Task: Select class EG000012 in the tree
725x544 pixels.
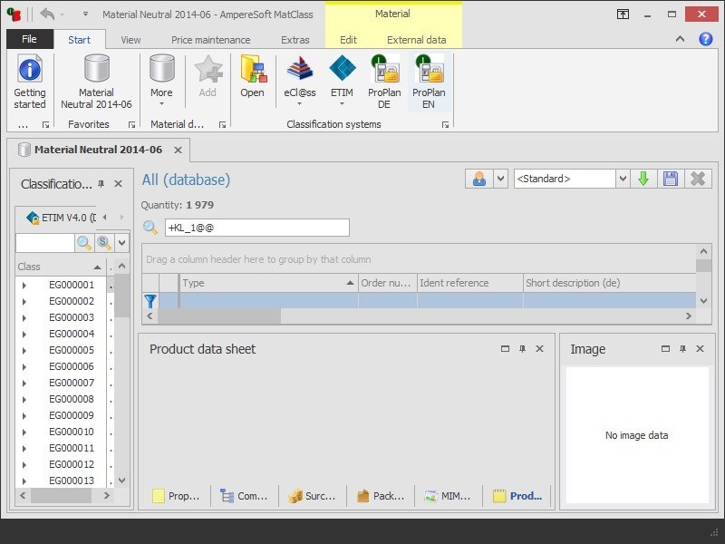Action: pos(72,464)
